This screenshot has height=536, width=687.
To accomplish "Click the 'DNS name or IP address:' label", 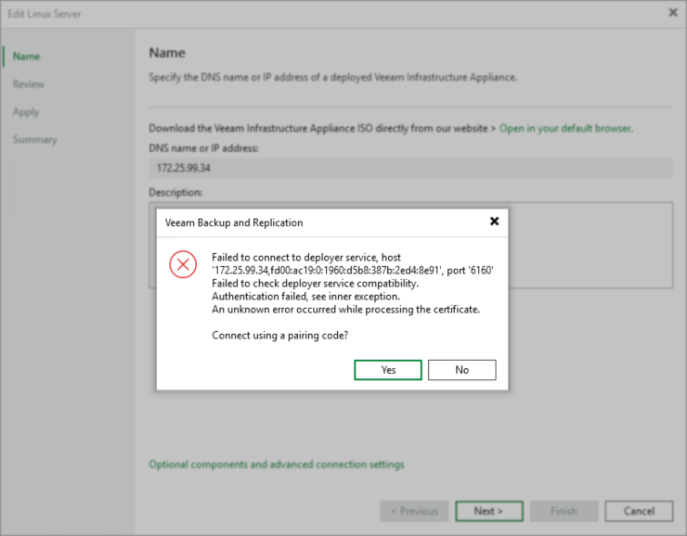I will pos(203,148).
